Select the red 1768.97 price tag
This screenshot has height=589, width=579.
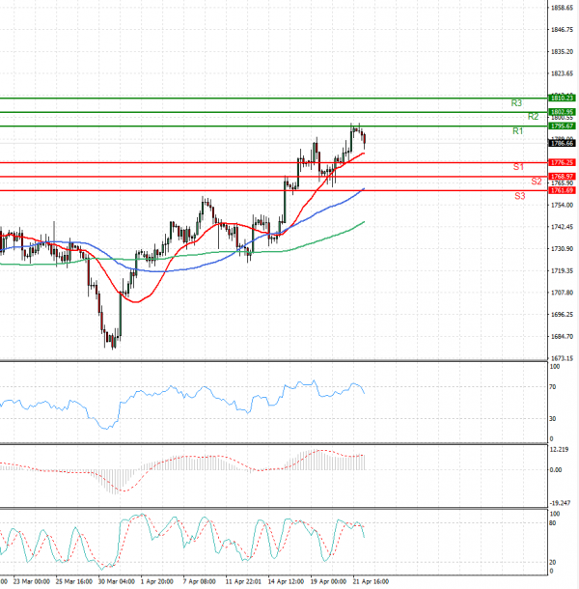point(562,177)
